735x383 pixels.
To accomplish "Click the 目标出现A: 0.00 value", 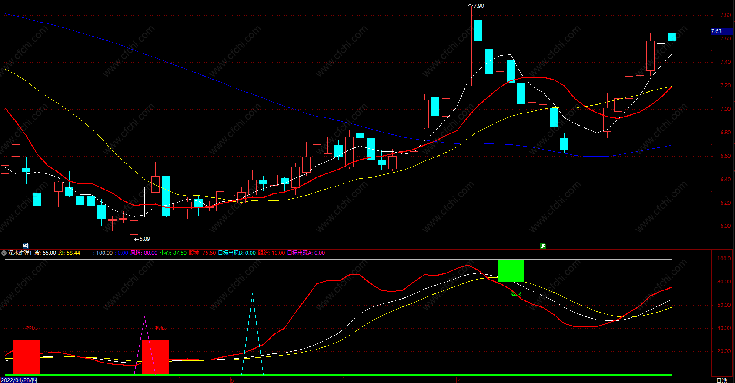I will click(x=306, y=253).
